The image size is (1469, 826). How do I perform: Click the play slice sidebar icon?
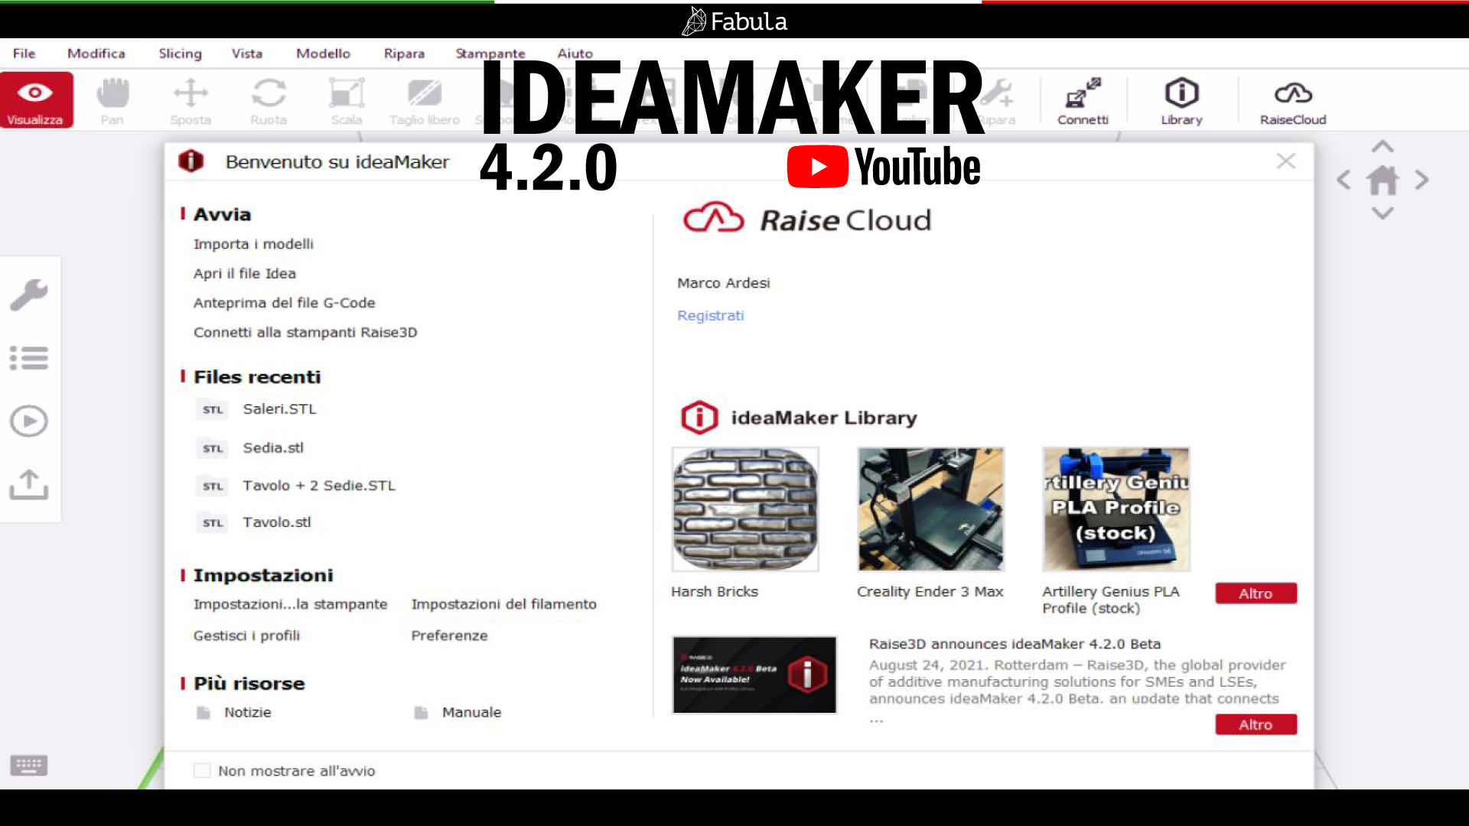point(29,421)
